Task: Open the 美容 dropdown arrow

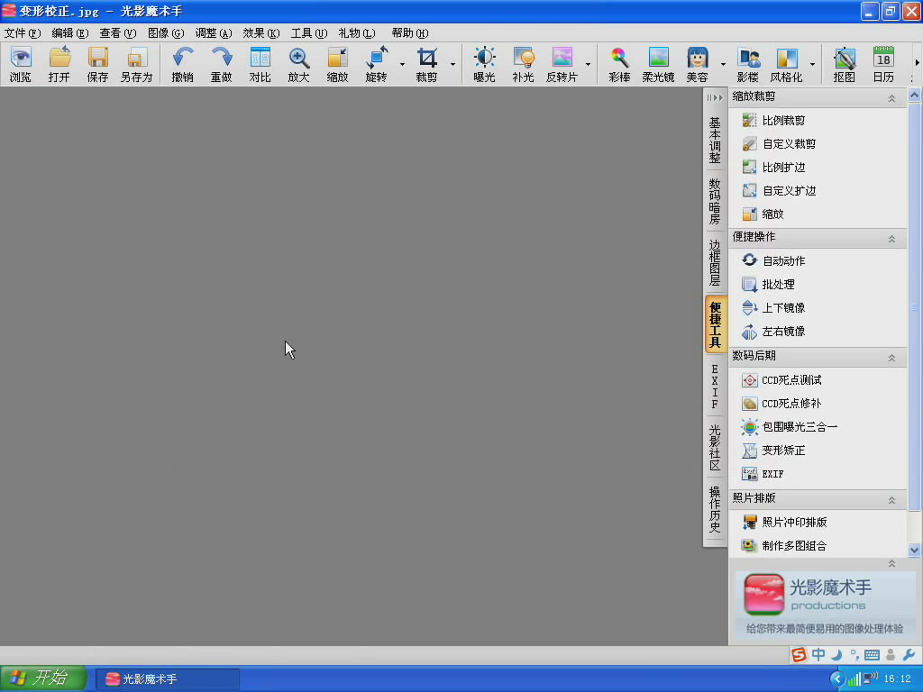Action: pyautogui.click(x=724, y=64)
